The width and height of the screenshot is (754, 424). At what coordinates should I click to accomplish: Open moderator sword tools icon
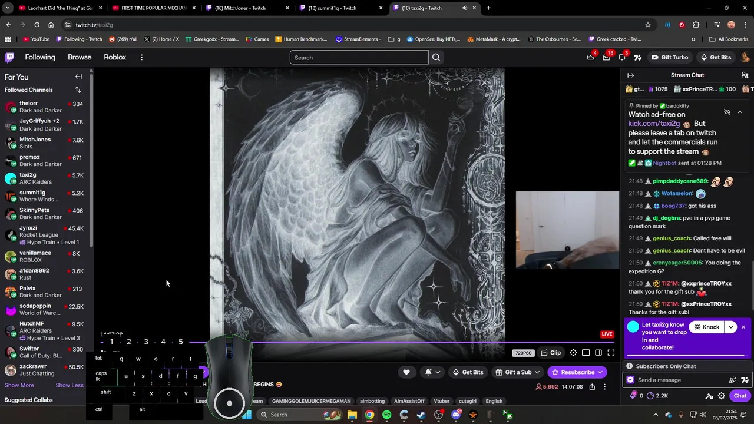point(709,396)
